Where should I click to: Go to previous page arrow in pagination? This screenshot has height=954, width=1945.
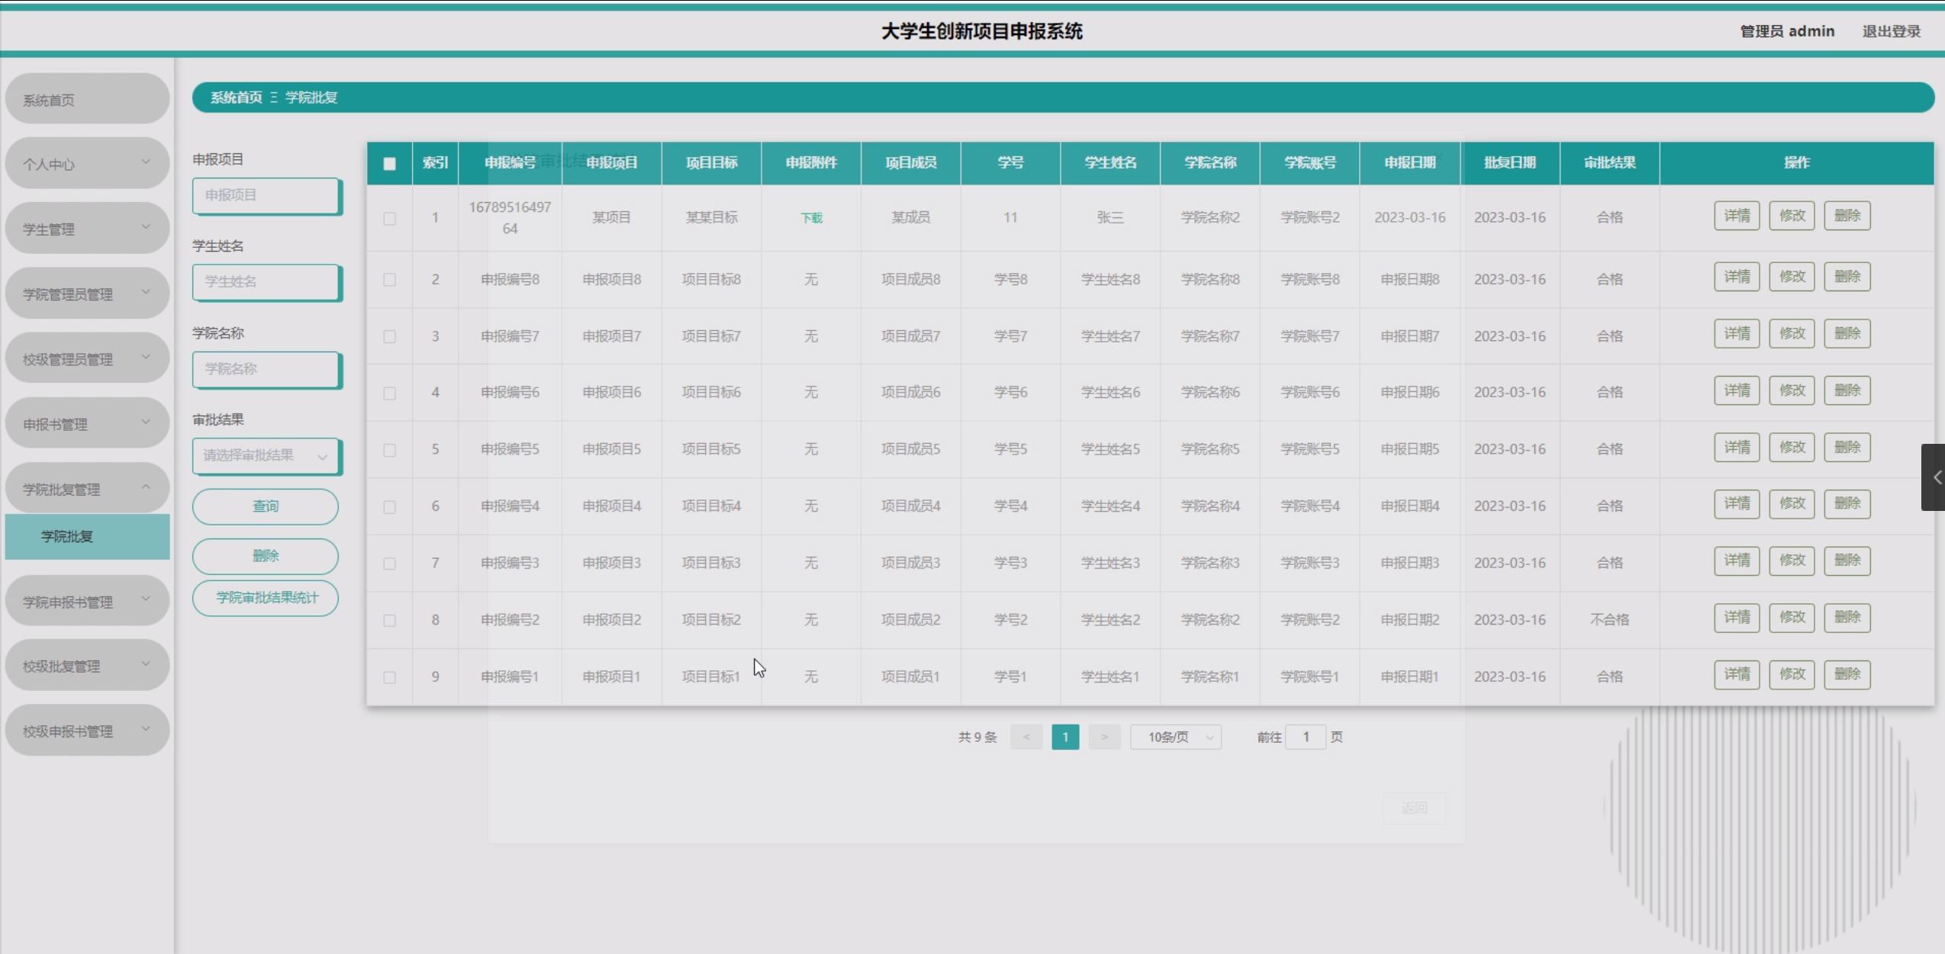(x=1026, y=737)
